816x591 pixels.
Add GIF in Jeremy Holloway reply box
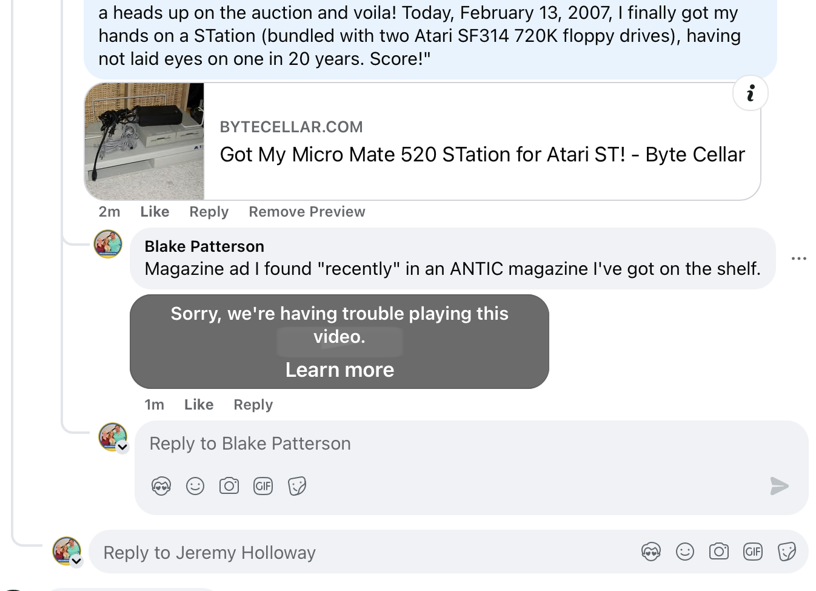tap(753, 552)
